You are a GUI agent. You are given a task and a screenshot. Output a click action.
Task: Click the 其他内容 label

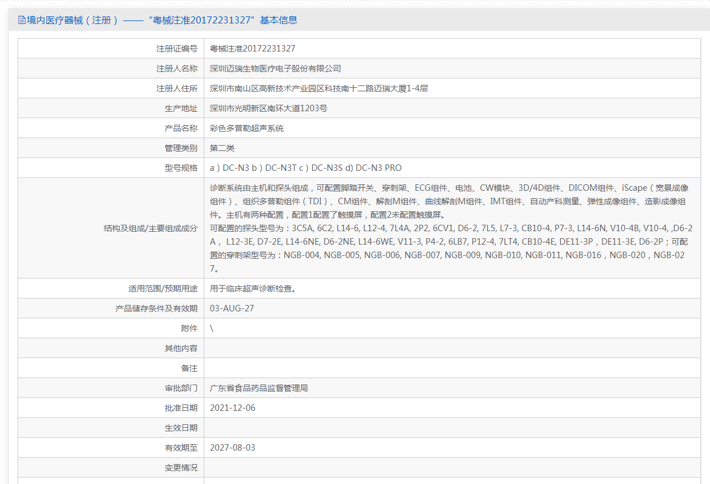click(x=181, y=348)
